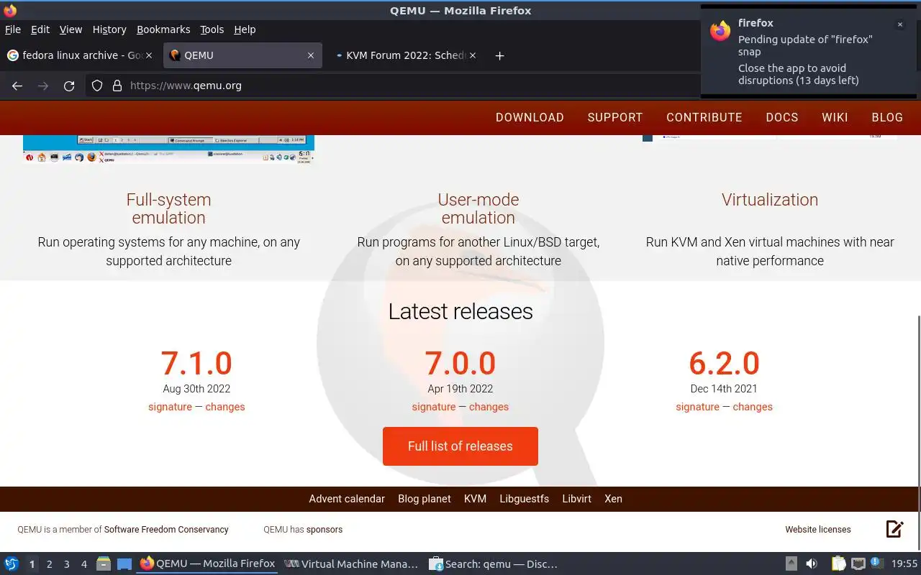Open the Help menu

point(245,29)
